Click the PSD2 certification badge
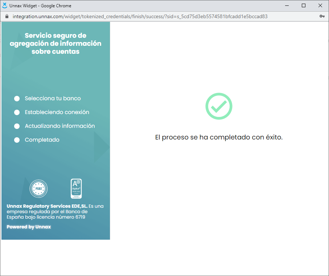The image size is (329, 276). pos(38,188)
